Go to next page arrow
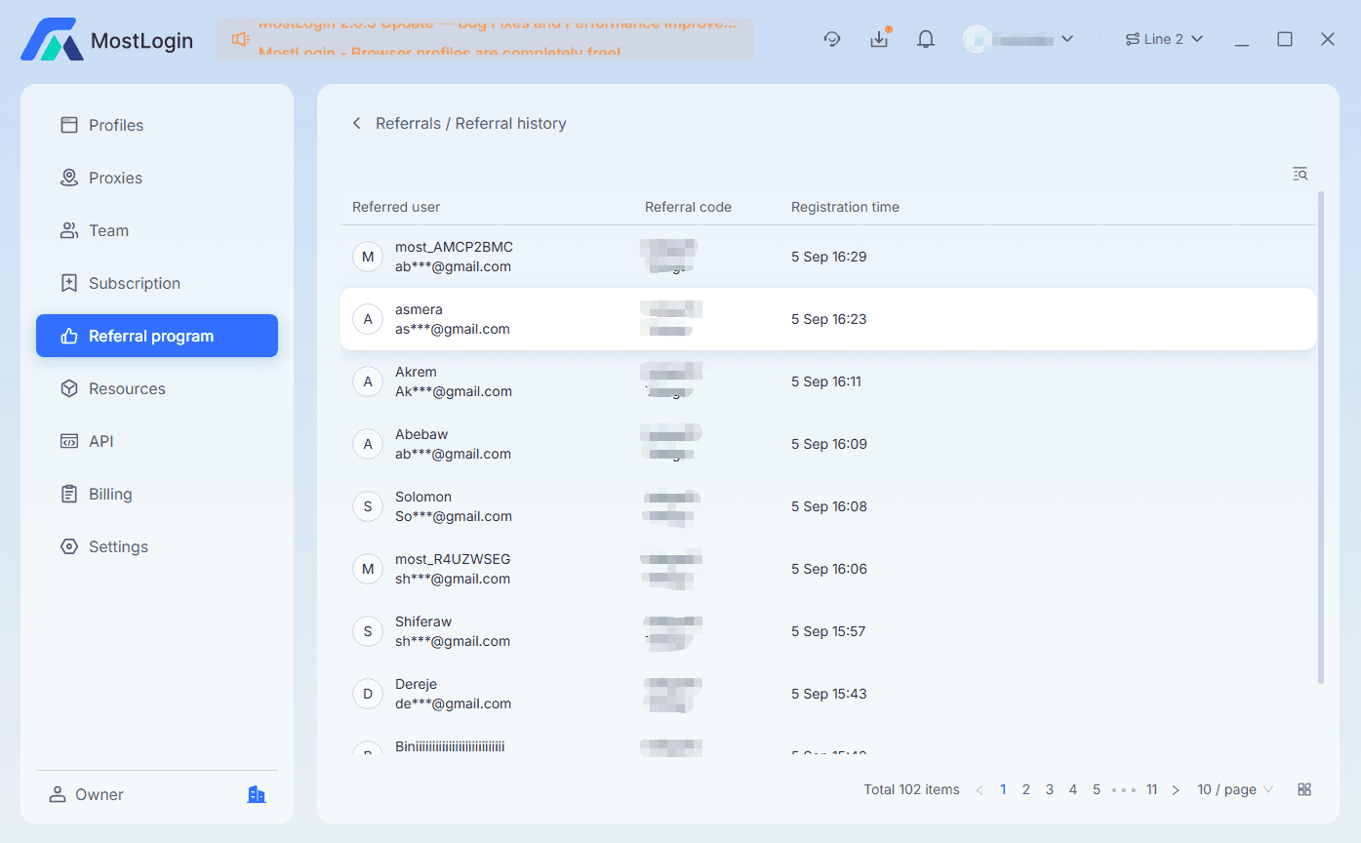The width and height of the screenshot is (1361, 843). pos(1176,789)
